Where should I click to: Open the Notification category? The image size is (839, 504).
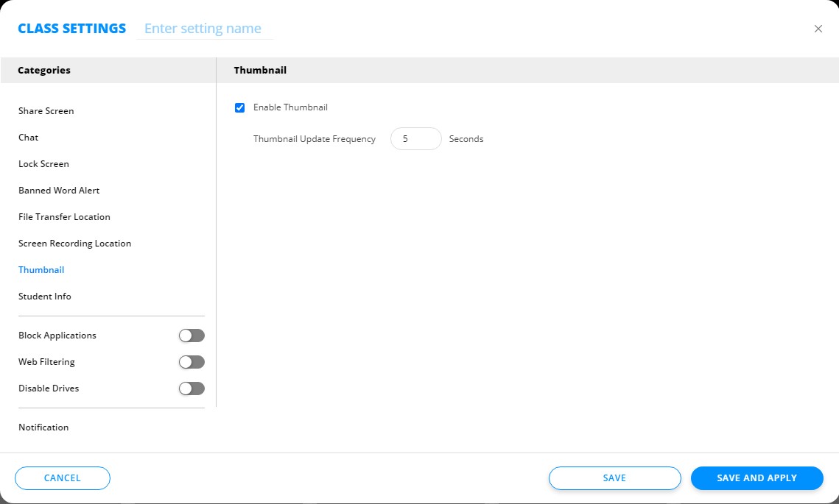43,427
